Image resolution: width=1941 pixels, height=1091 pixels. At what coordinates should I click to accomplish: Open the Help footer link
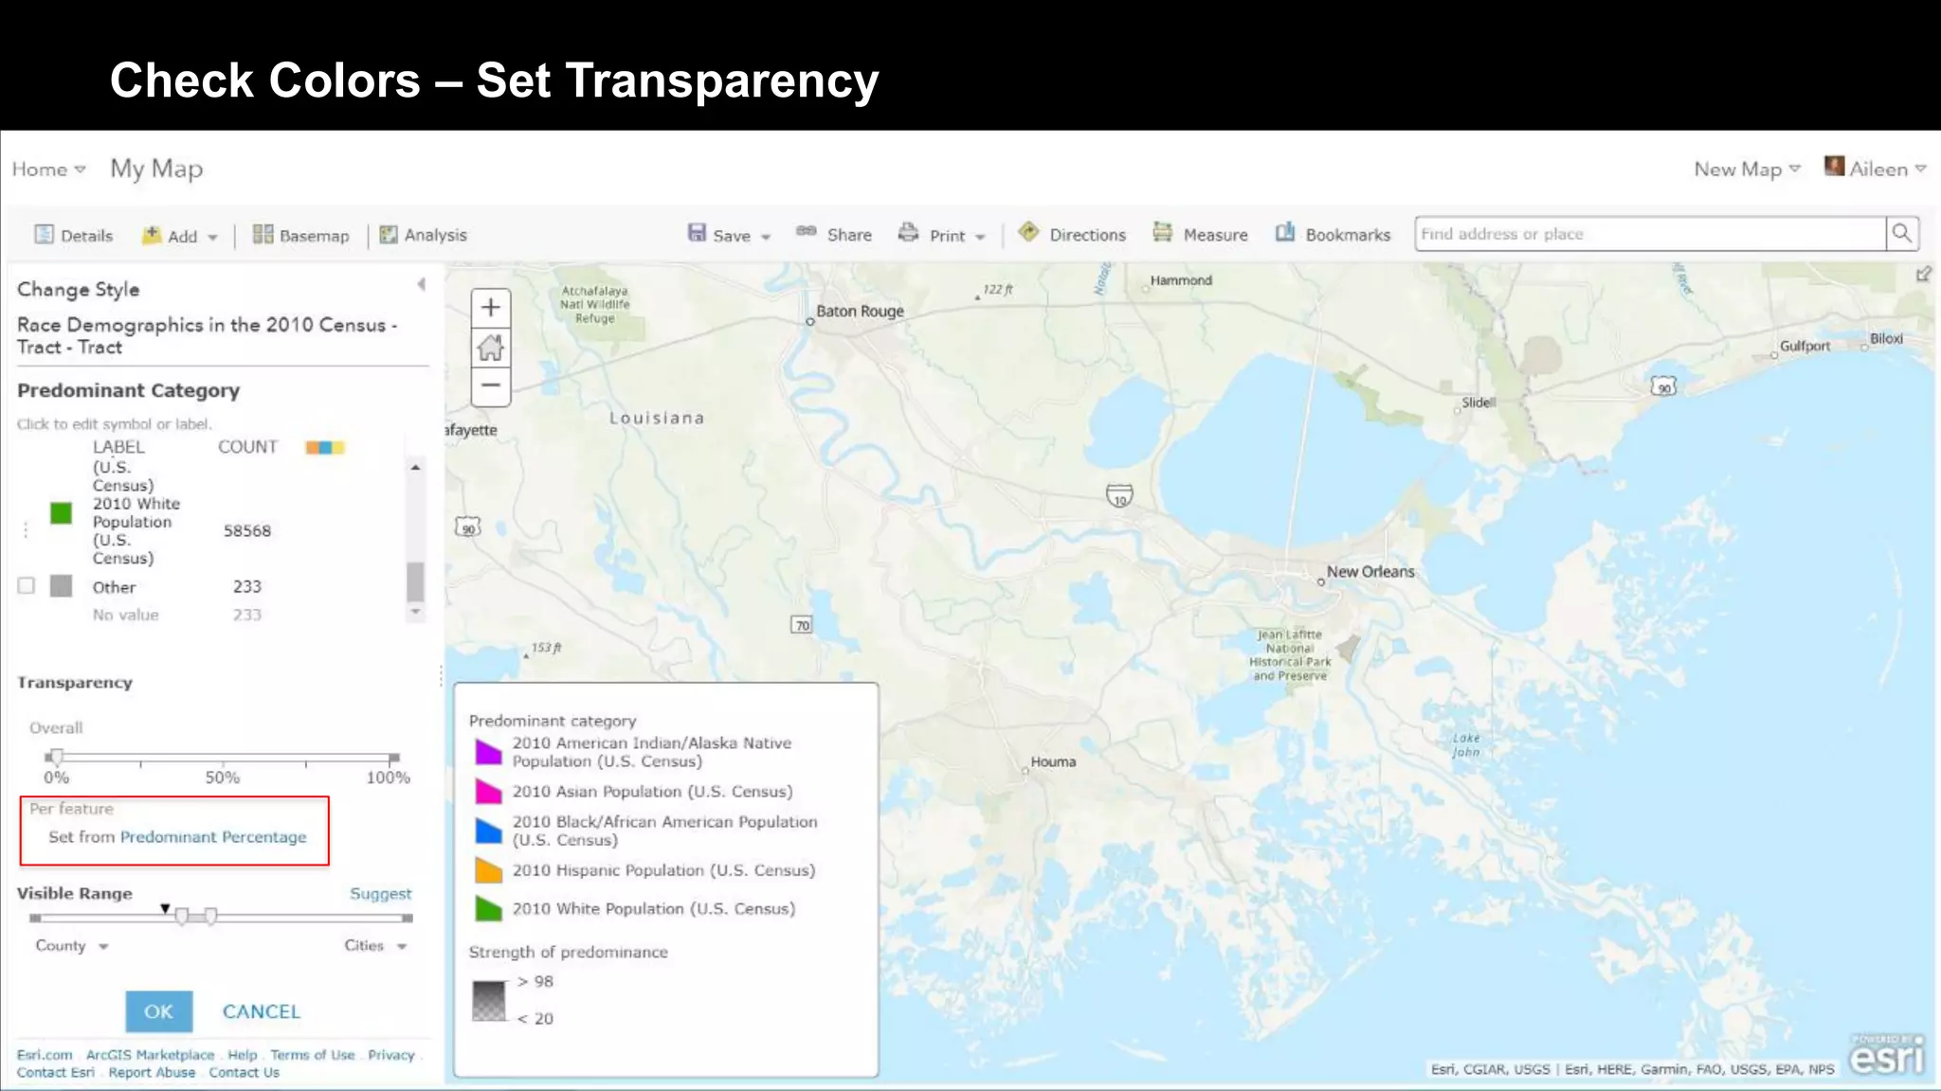tap(243, 1055)
